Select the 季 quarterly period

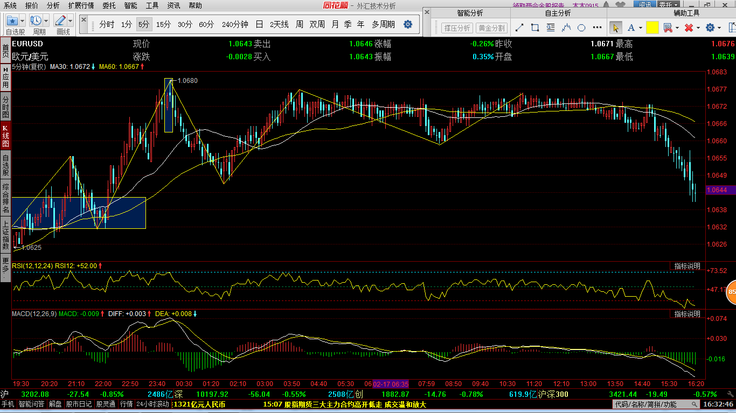348,24
